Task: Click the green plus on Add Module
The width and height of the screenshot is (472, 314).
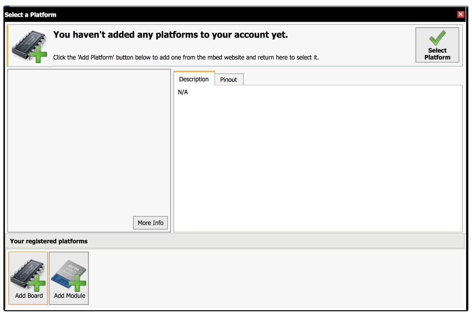Action: tap(78, 283)
